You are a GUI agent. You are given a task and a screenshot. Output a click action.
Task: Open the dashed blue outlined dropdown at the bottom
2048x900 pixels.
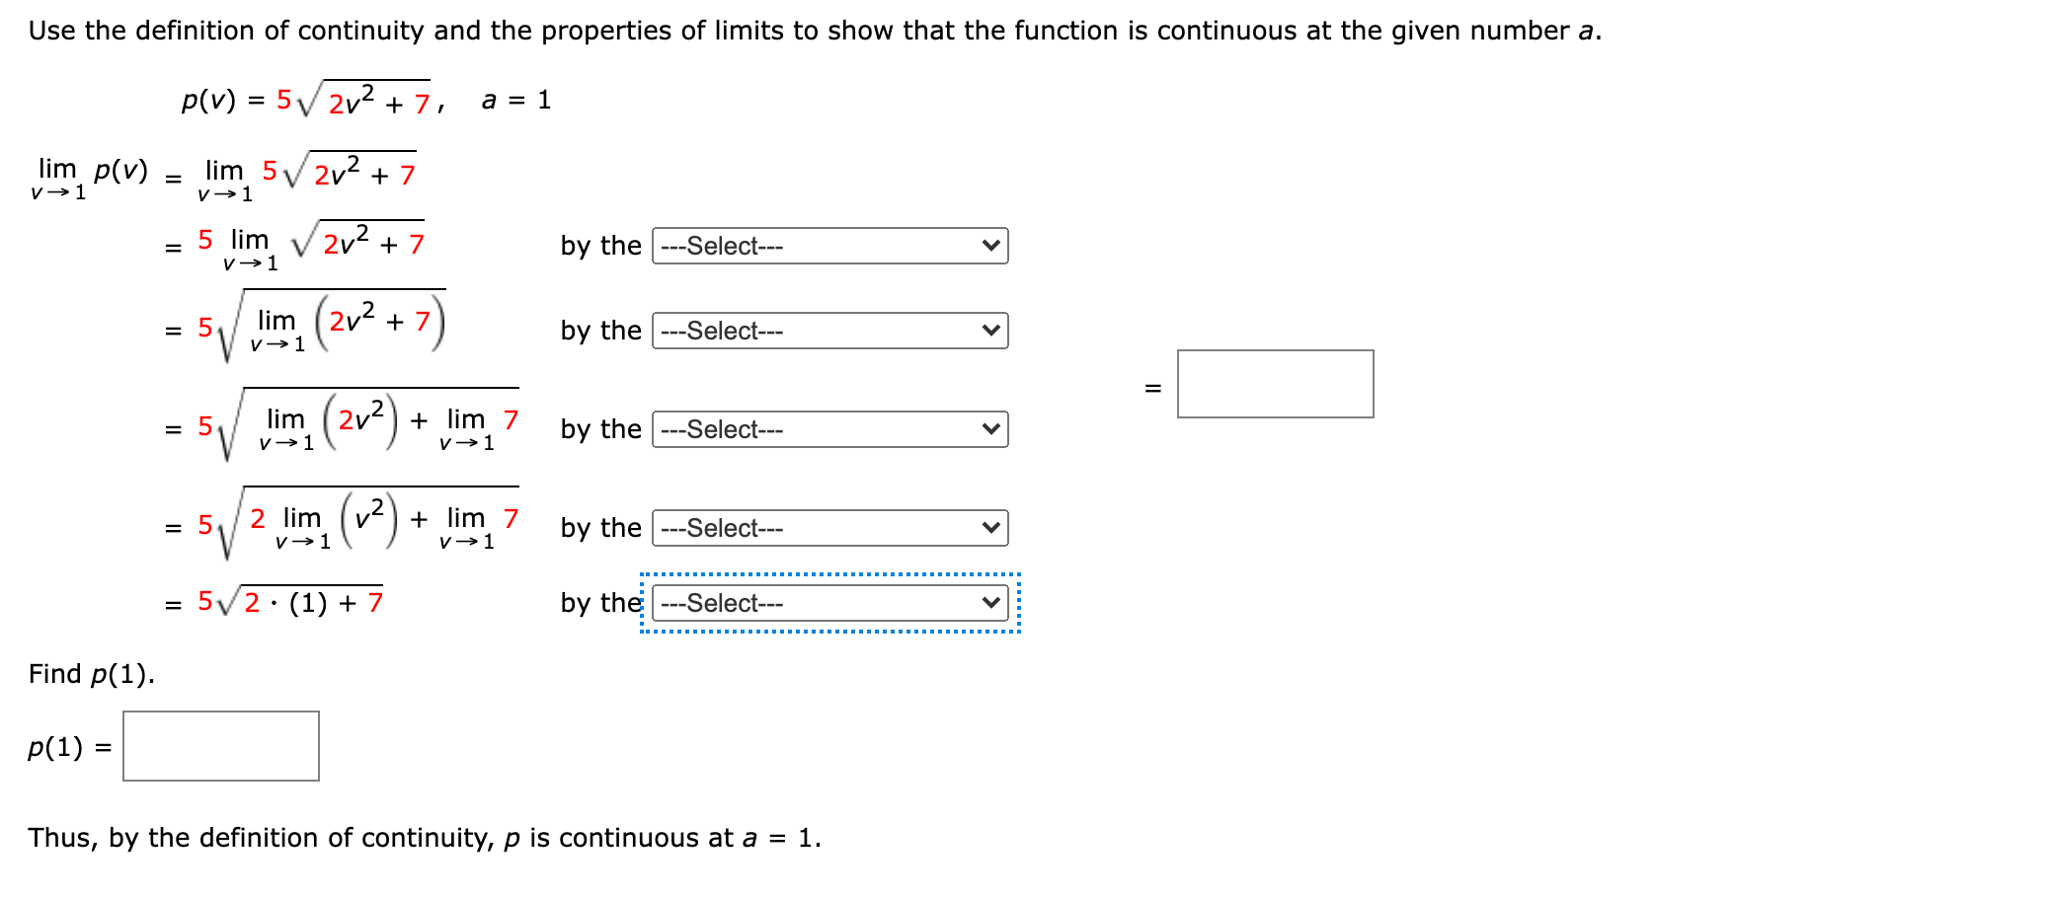pyautogui.click(x=829, y=603)
